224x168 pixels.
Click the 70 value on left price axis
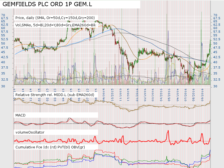(3, 15)
